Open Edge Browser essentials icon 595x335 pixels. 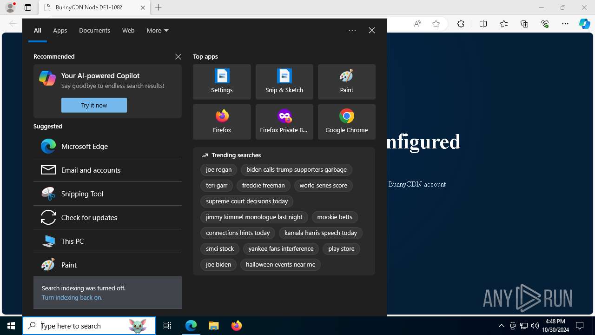pos(545,24)
